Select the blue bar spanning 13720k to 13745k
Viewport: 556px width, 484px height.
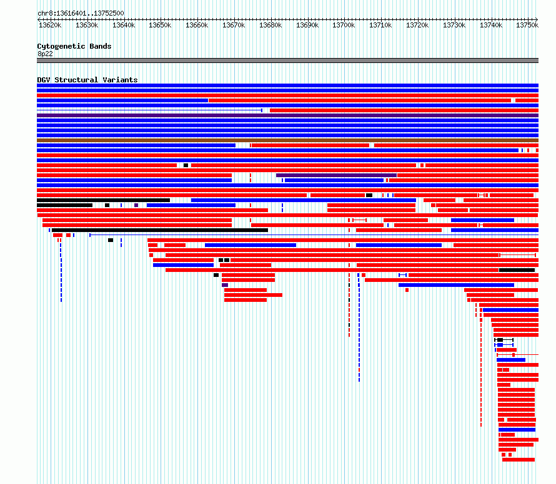456,285
